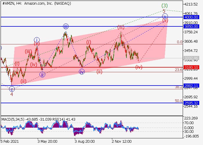Image resolution: width=203 pixels, height=145 pixels.
Task: Click the 5 Feb 2021 date marker
Action: 10,142
